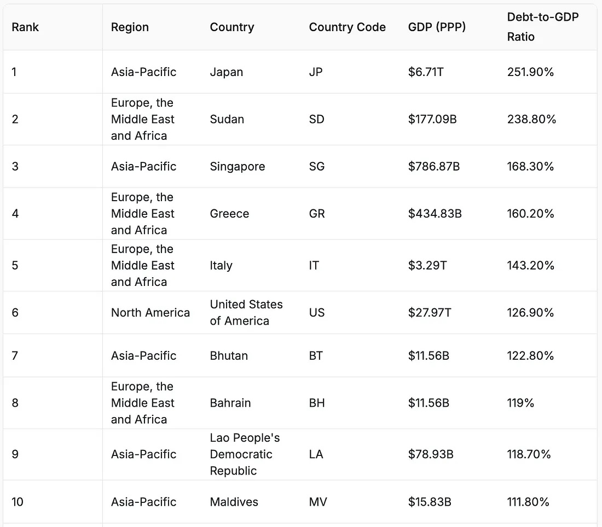Select the Maldives country cell
Screen dimensions: 602x527
click(234, 502)
